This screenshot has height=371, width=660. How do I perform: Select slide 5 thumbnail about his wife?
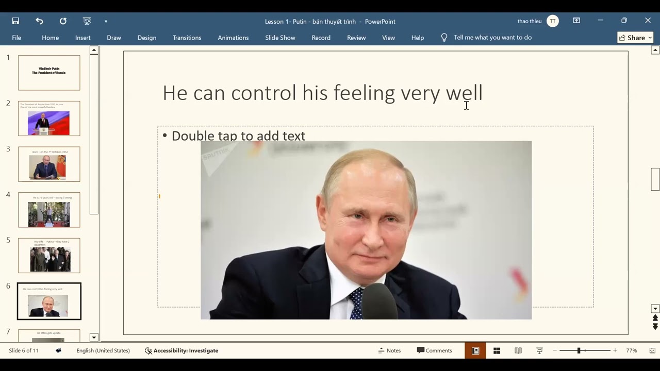(49, 256)
